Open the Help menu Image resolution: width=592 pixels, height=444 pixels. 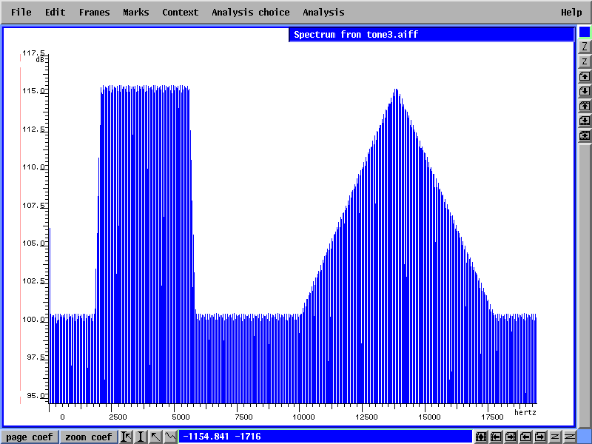coord(571,13)
